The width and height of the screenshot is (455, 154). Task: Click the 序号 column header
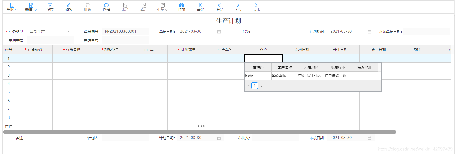[8, 50]
